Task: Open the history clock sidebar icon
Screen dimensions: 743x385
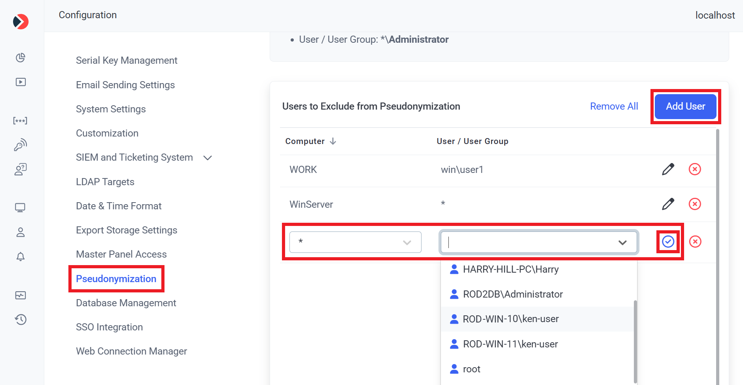Action: (21, 319)
